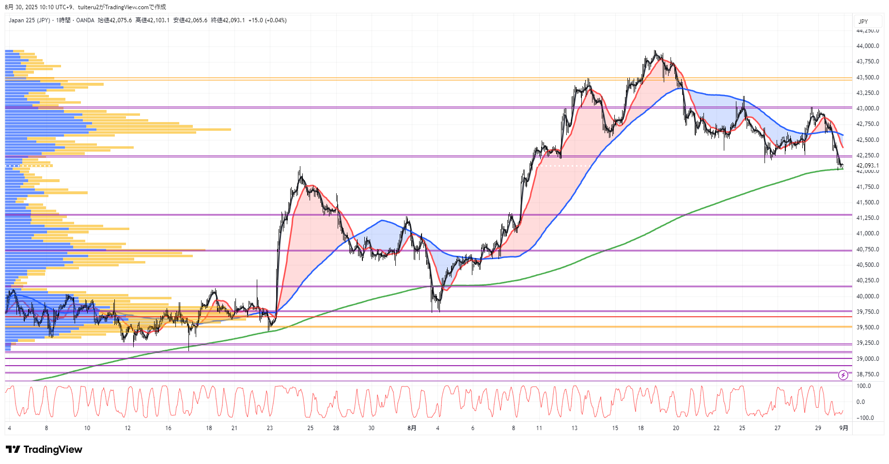Click the 8月 month label on time axis
Image resolution: width=889 pixels, height=464 pixels.
point(412,428)
